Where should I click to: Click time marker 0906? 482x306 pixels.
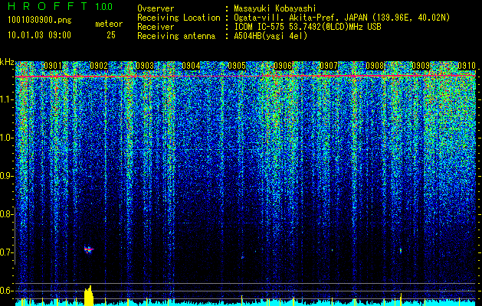pyautogui.click(x=283, y=66)
